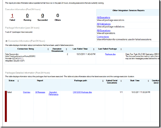Click the Report column header

[40, 81]
